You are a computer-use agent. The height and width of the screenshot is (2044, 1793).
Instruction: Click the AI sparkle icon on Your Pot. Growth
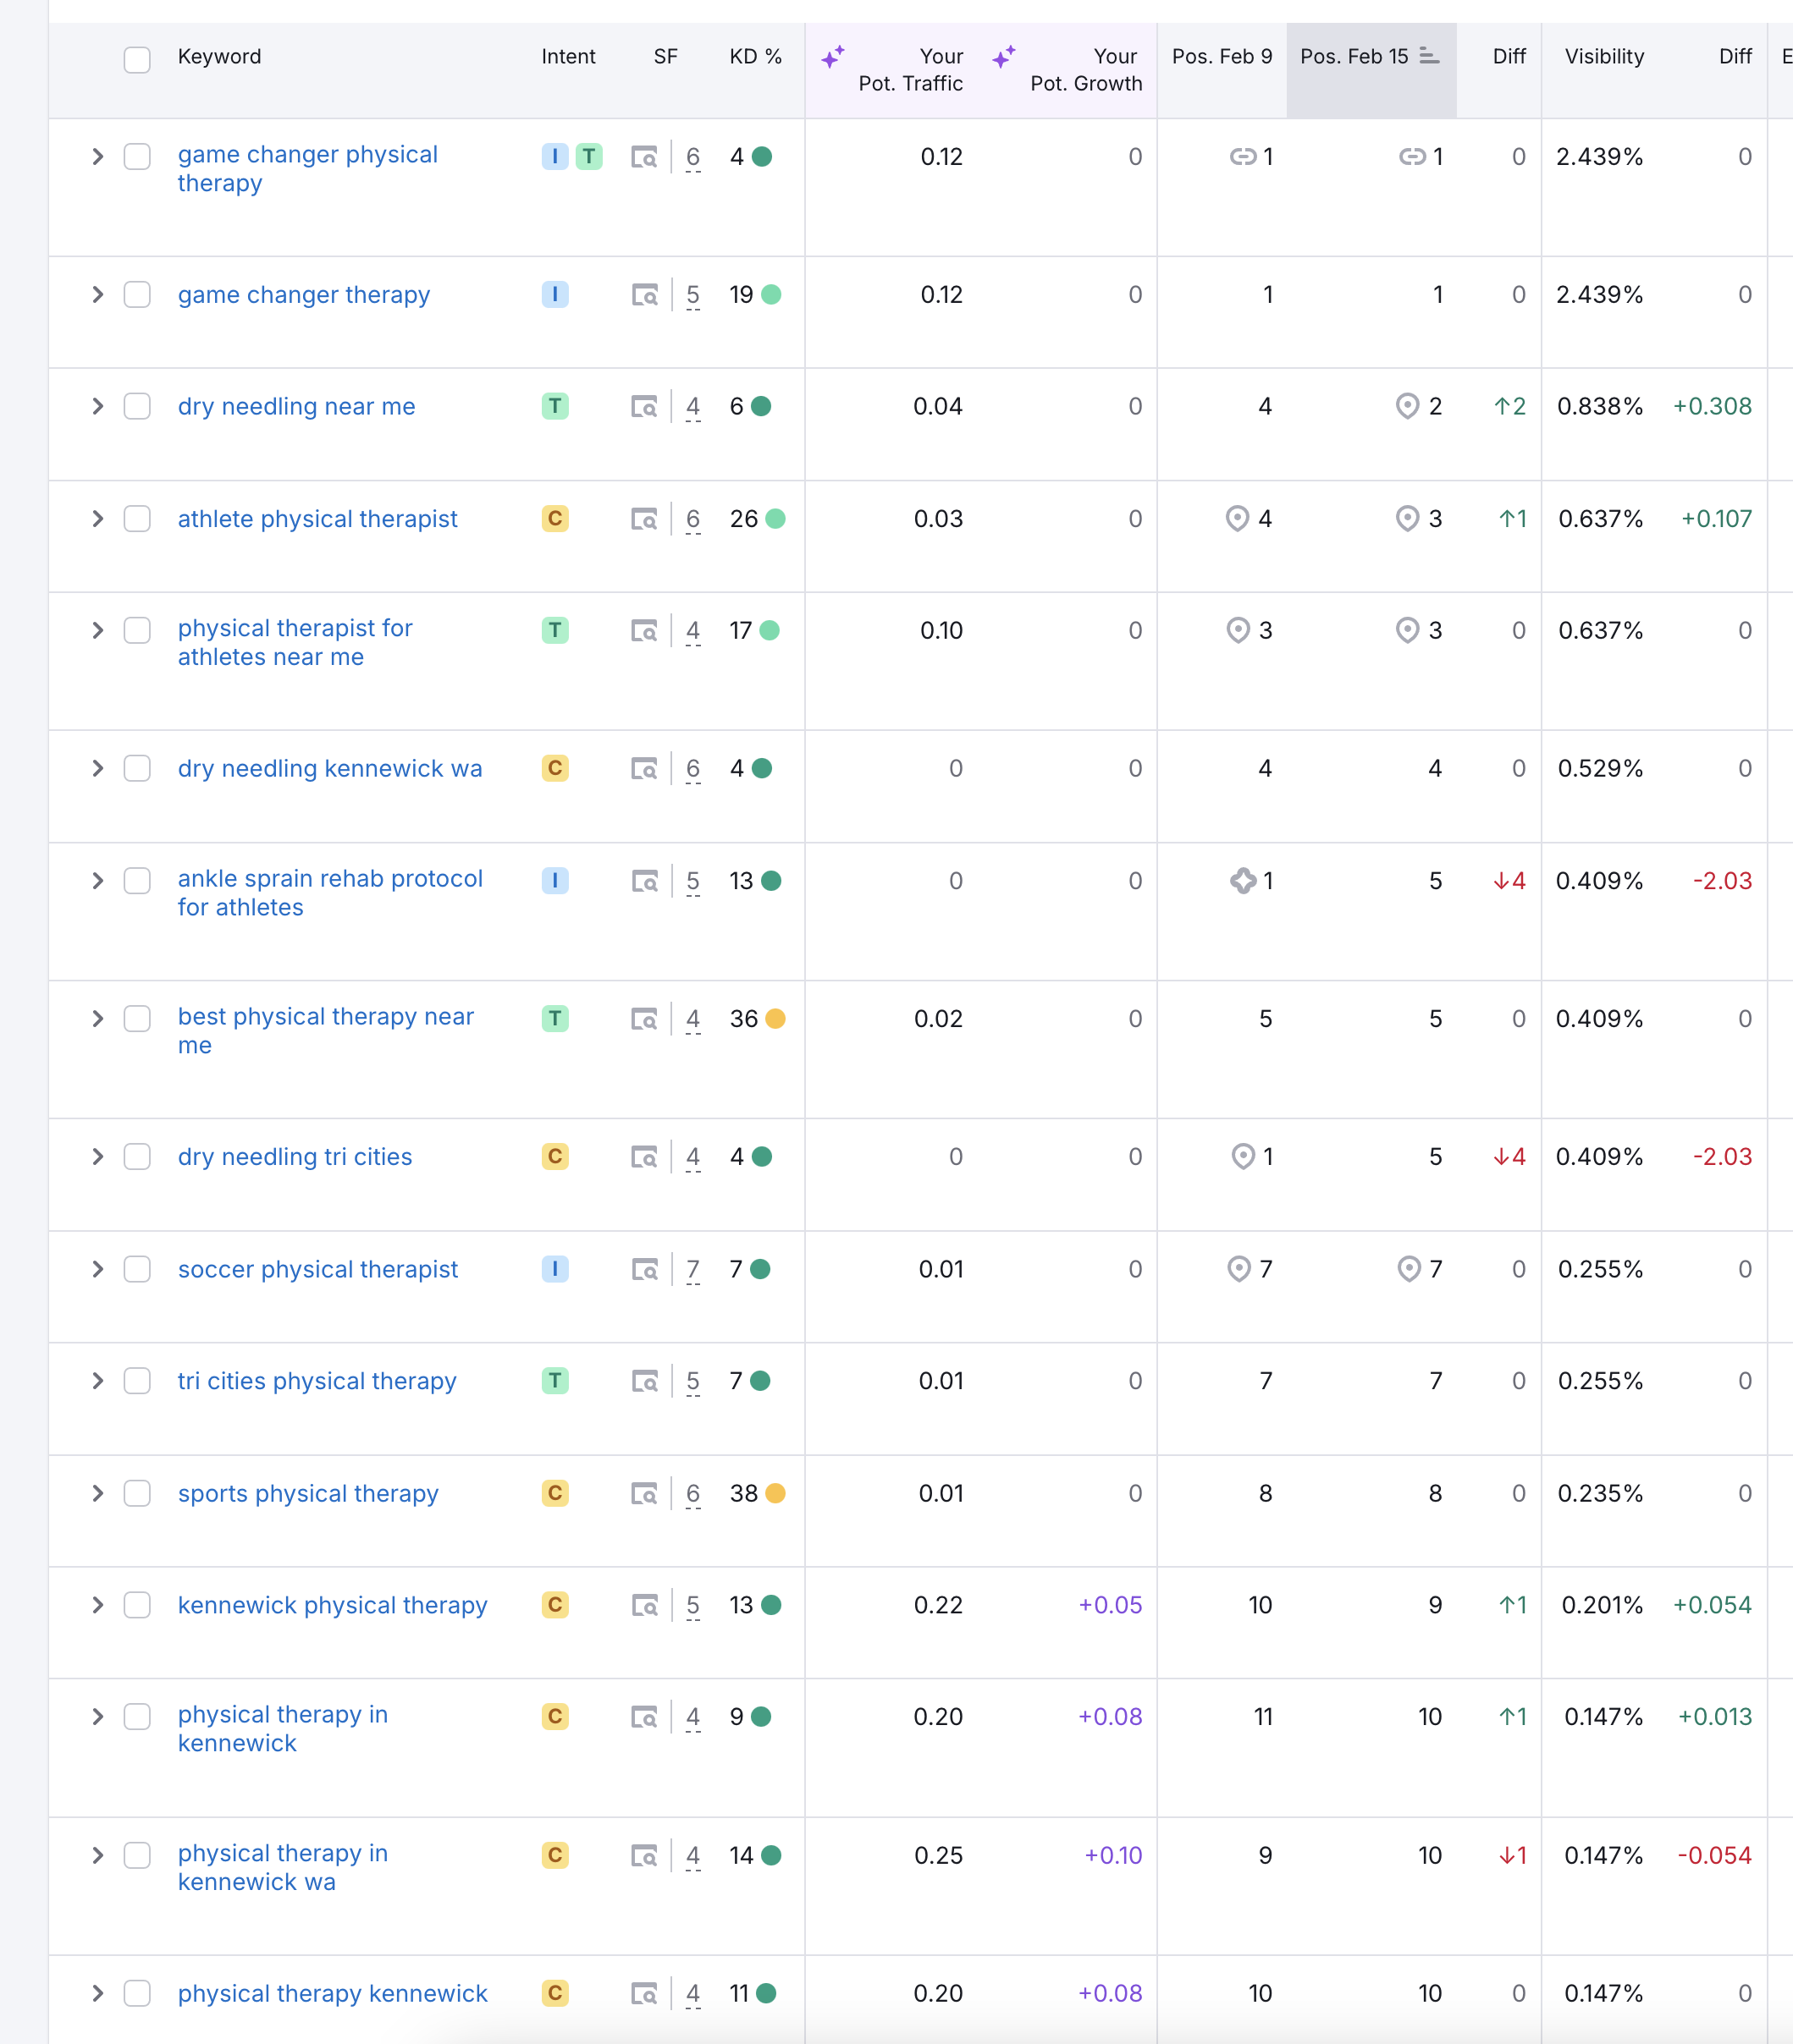(x=1005, y=56)
